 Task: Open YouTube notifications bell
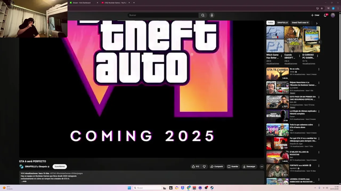coord(325,15)
